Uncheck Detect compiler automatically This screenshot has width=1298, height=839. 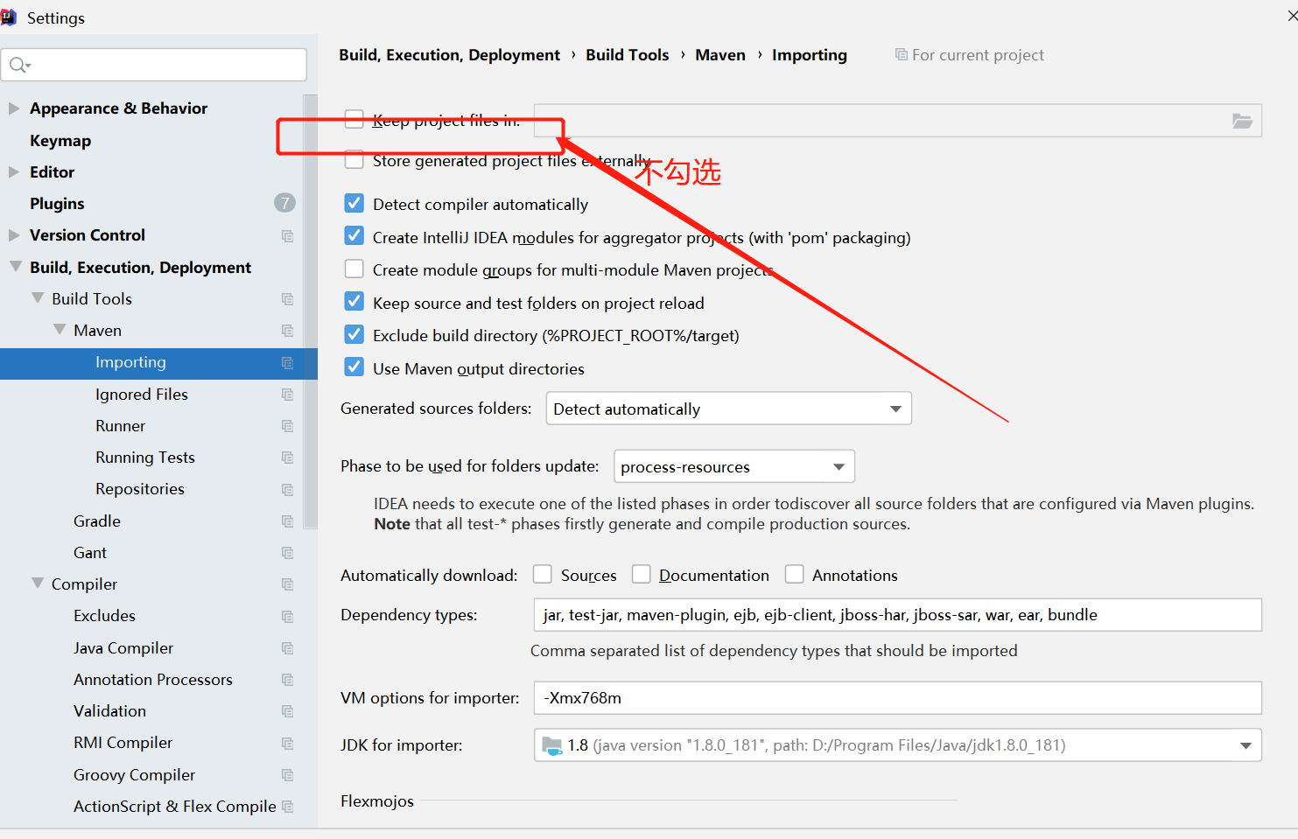coord(354,204)
